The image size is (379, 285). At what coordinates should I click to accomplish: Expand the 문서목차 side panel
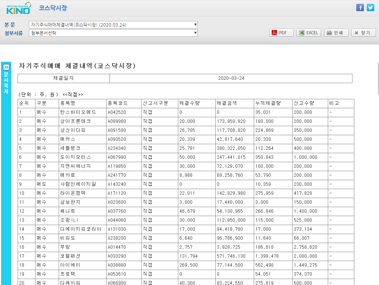coord(6,67)
